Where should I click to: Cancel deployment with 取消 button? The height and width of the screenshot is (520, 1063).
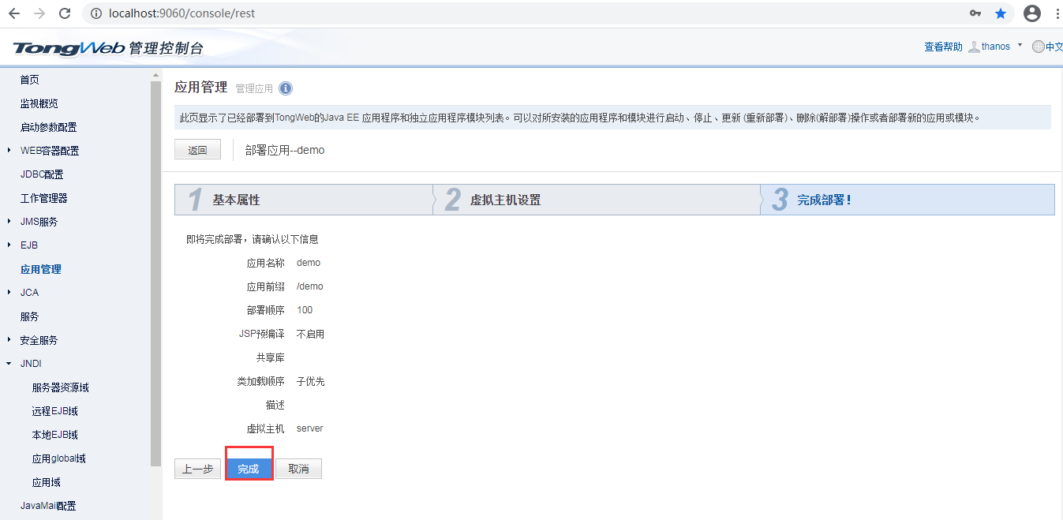point(298,469)
